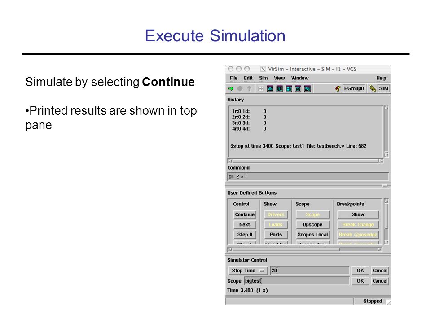Click Cancel next to Scope field
Image resolution: width=431 pixels, height=323 pixels.
click(380, 281)
